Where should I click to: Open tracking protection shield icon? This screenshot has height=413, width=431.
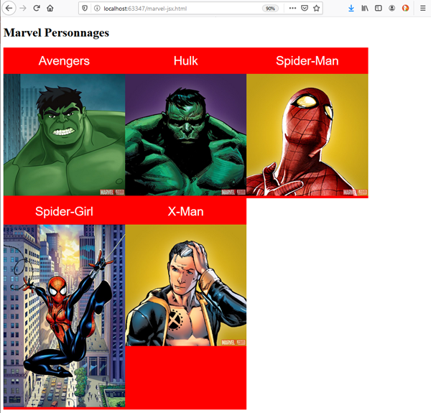tap(85, 8)
